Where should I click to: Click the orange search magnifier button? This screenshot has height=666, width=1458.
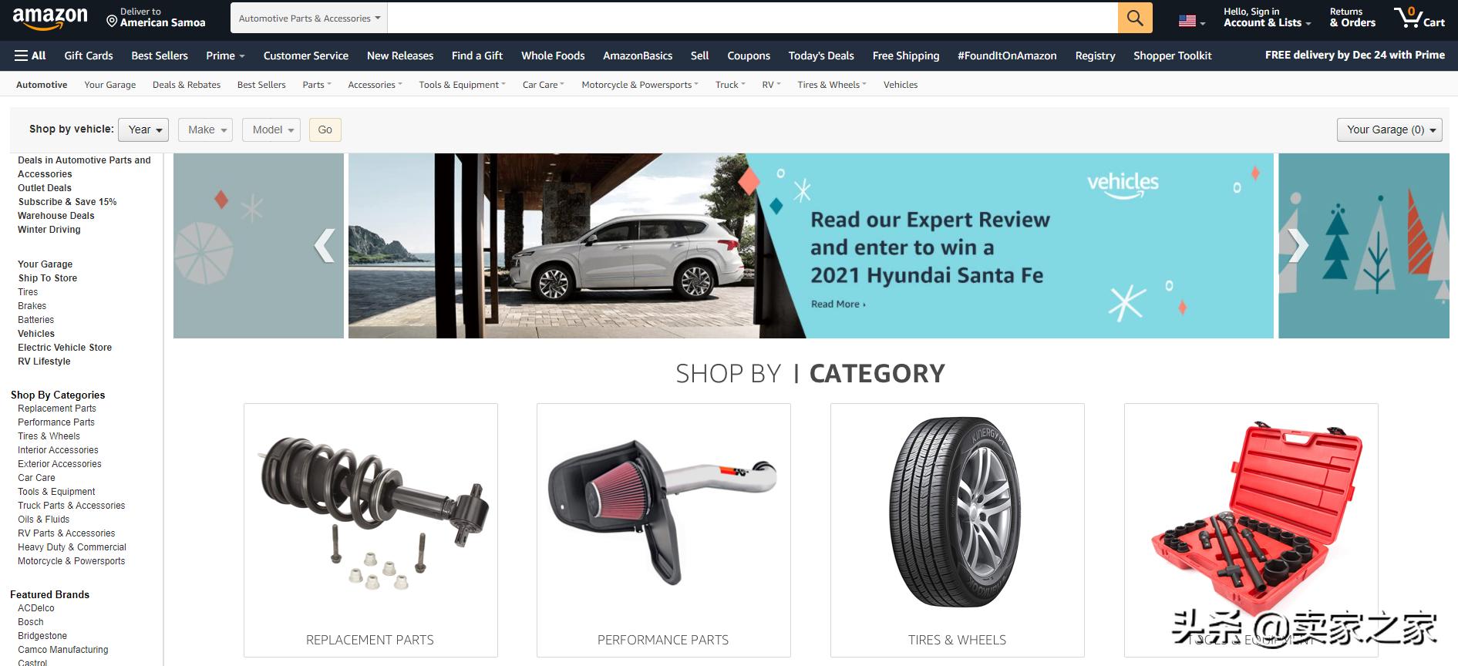(1135, 18)
